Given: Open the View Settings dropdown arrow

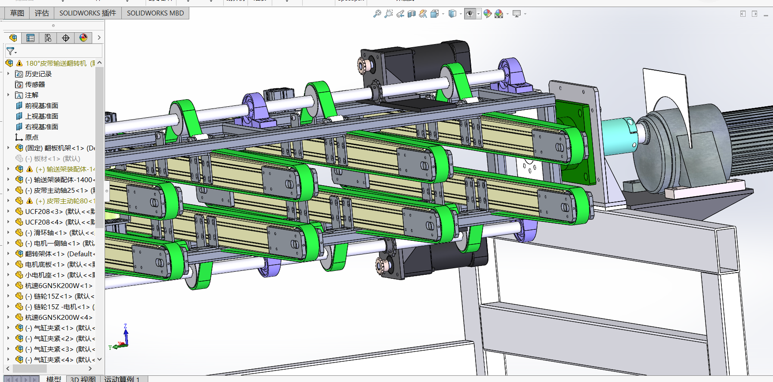Looking at the screenshot, I should click(x=525, y=14).
